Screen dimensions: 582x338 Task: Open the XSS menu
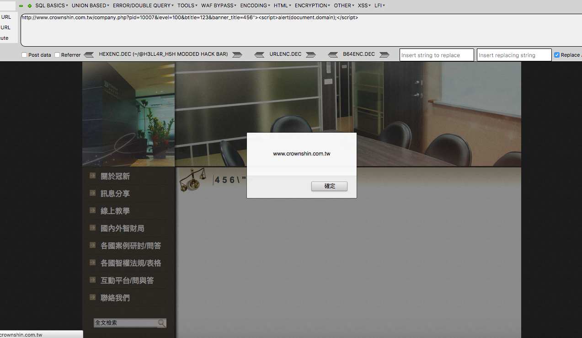click(x=364, y=5)
